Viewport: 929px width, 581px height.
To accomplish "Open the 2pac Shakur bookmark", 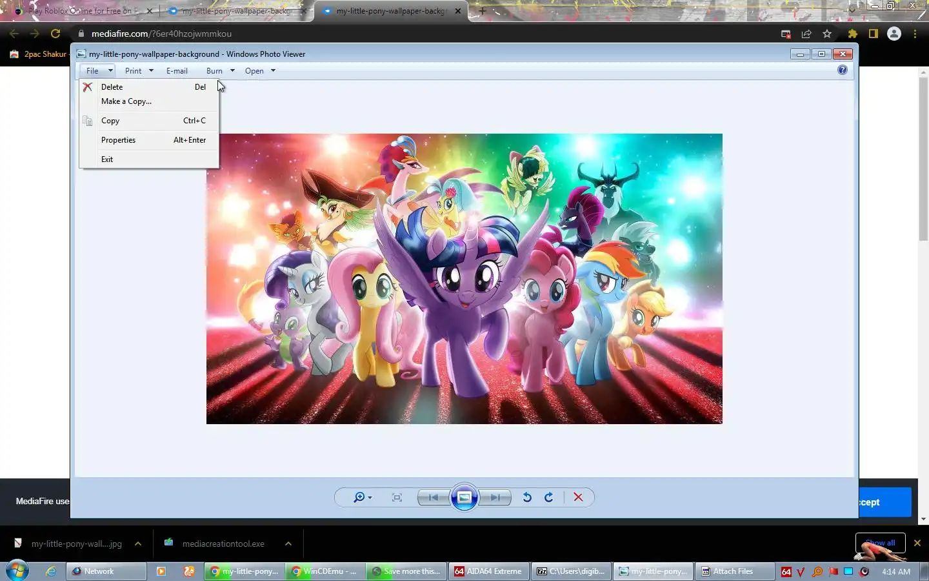I will coord(39,54).
